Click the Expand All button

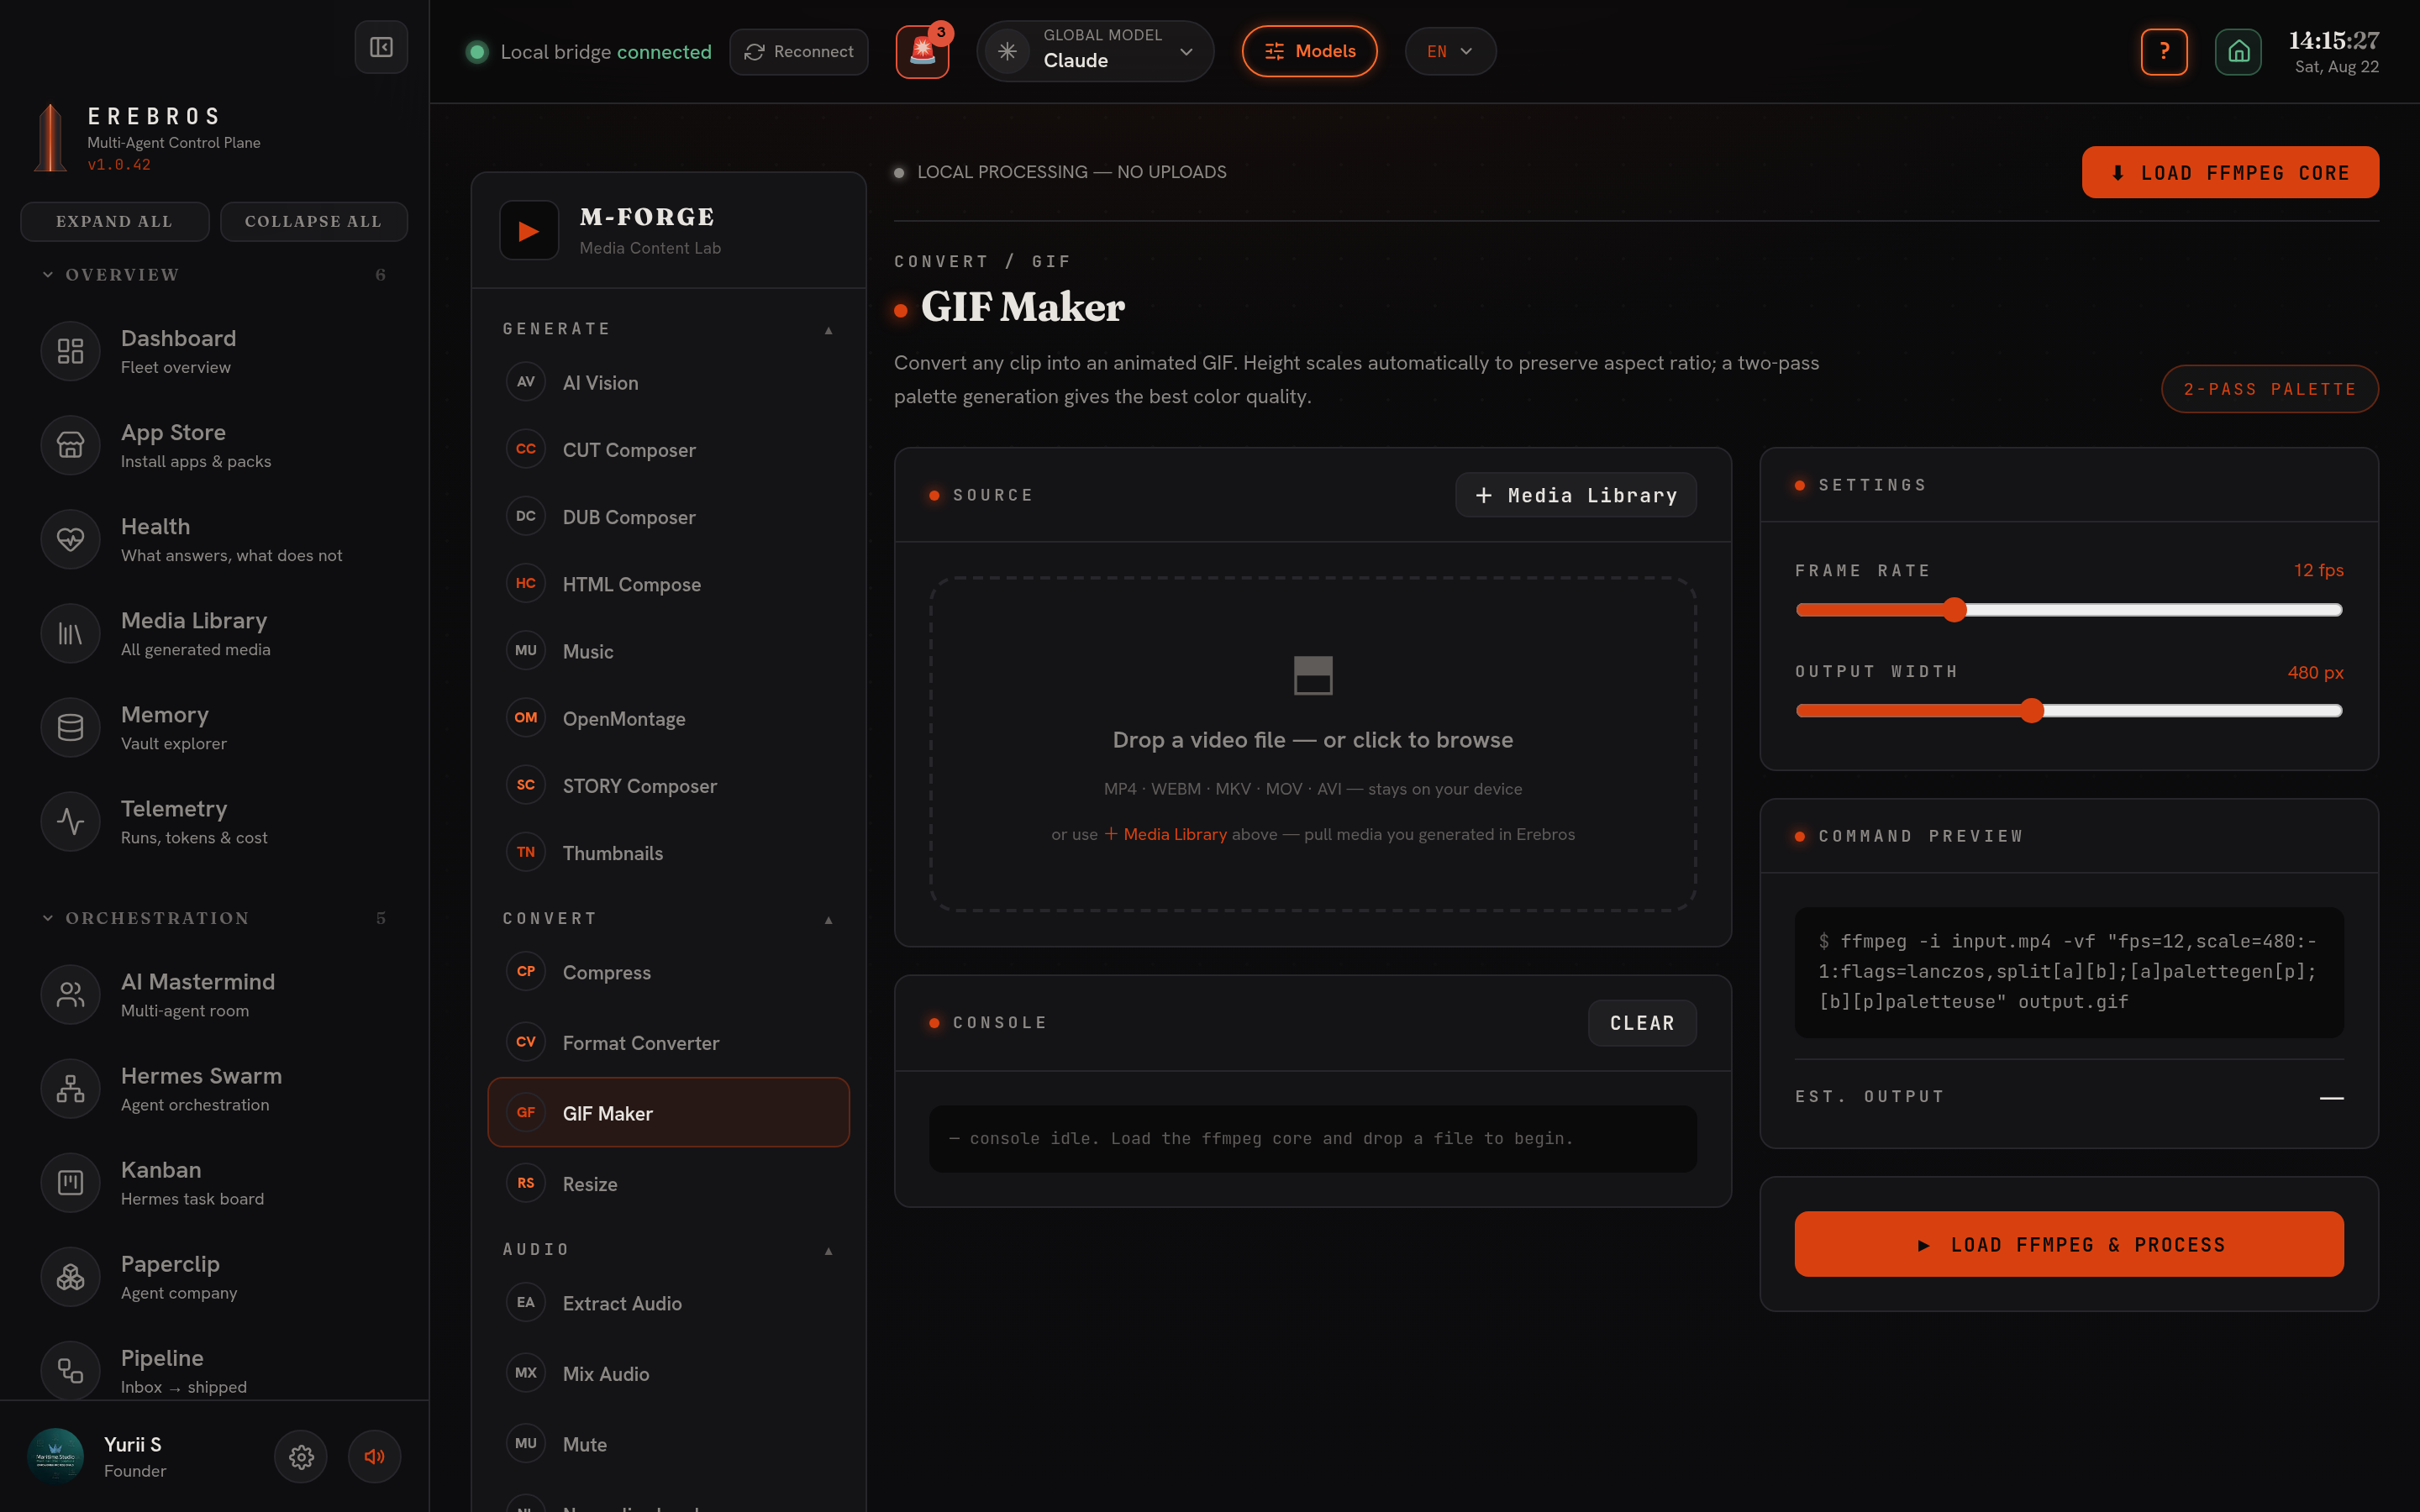point(115,221)
